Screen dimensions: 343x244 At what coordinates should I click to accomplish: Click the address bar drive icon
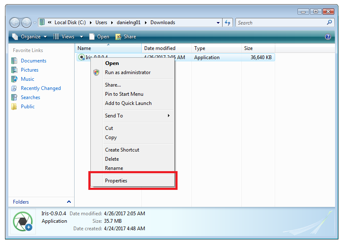[42, 22]
